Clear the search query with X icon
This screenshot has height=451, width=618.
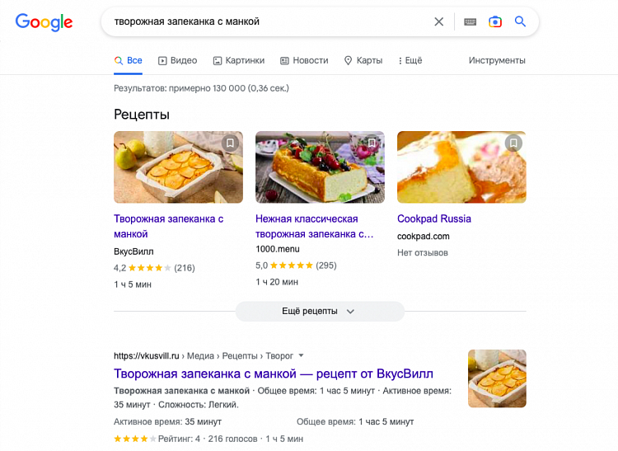click(x=439, y=22)
